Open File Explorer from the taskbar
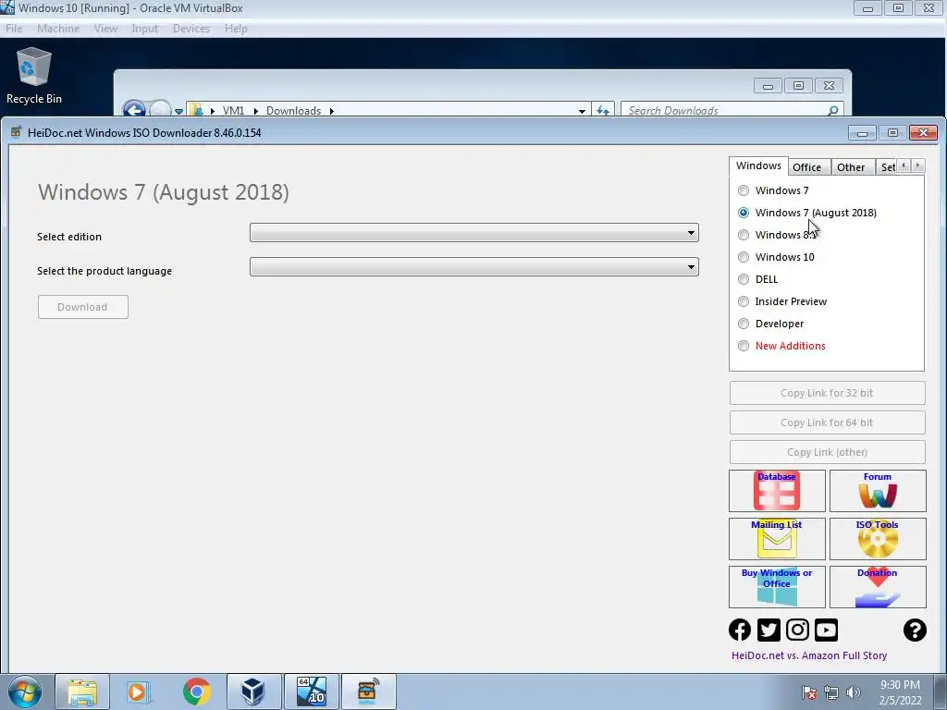 click(82, 692)
